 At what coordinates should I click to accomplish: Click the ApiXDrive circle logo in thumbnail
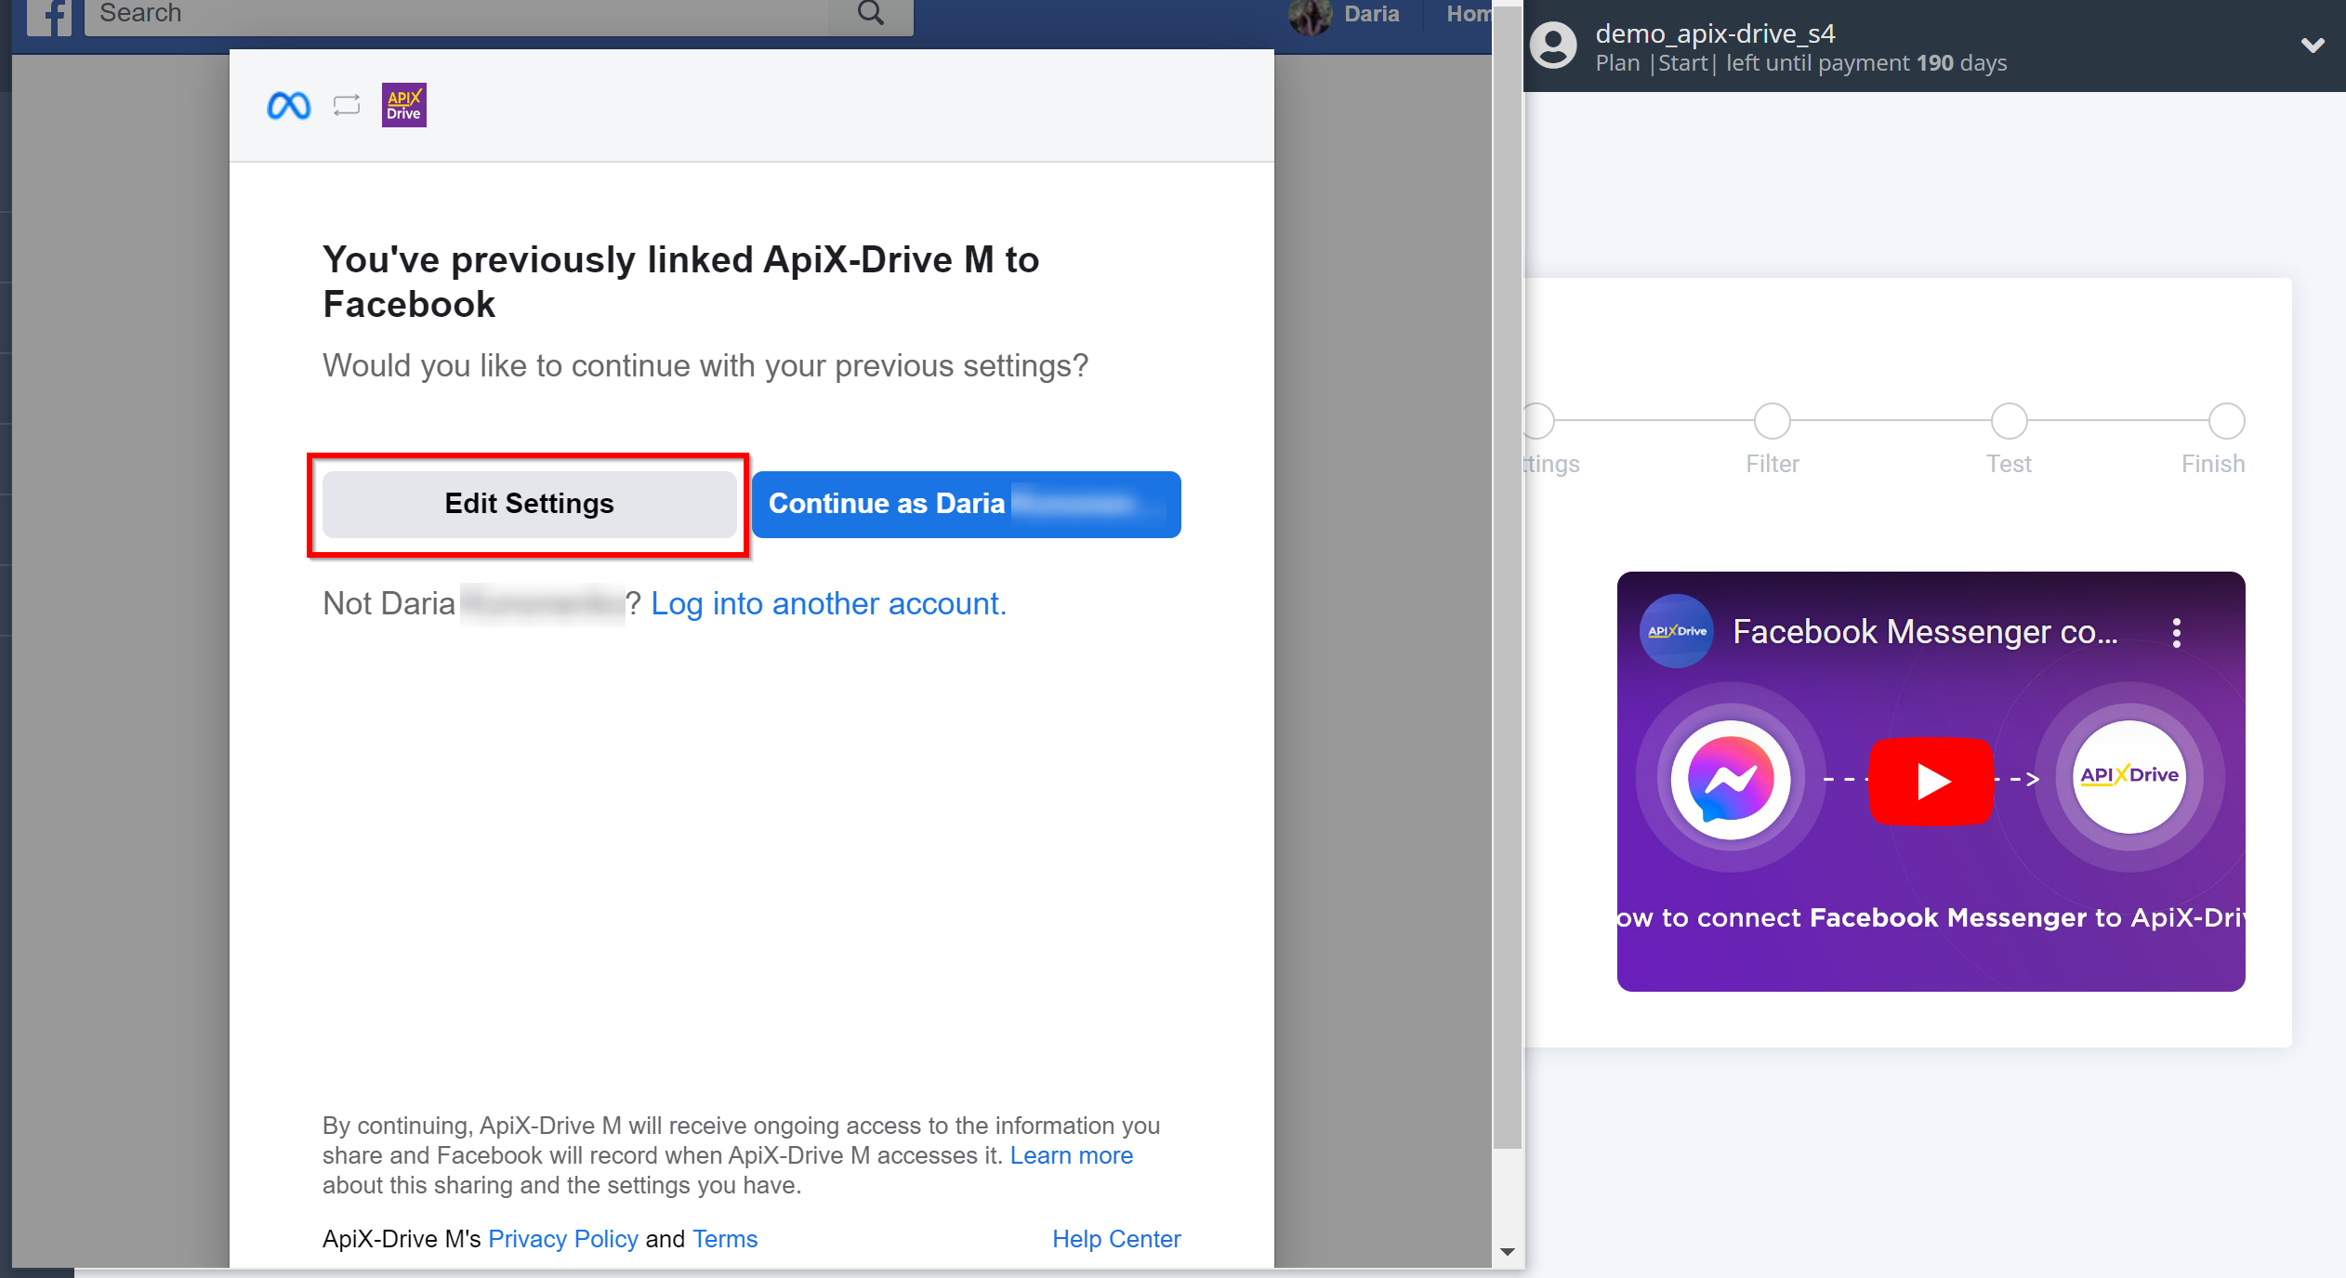point(2129,776)
